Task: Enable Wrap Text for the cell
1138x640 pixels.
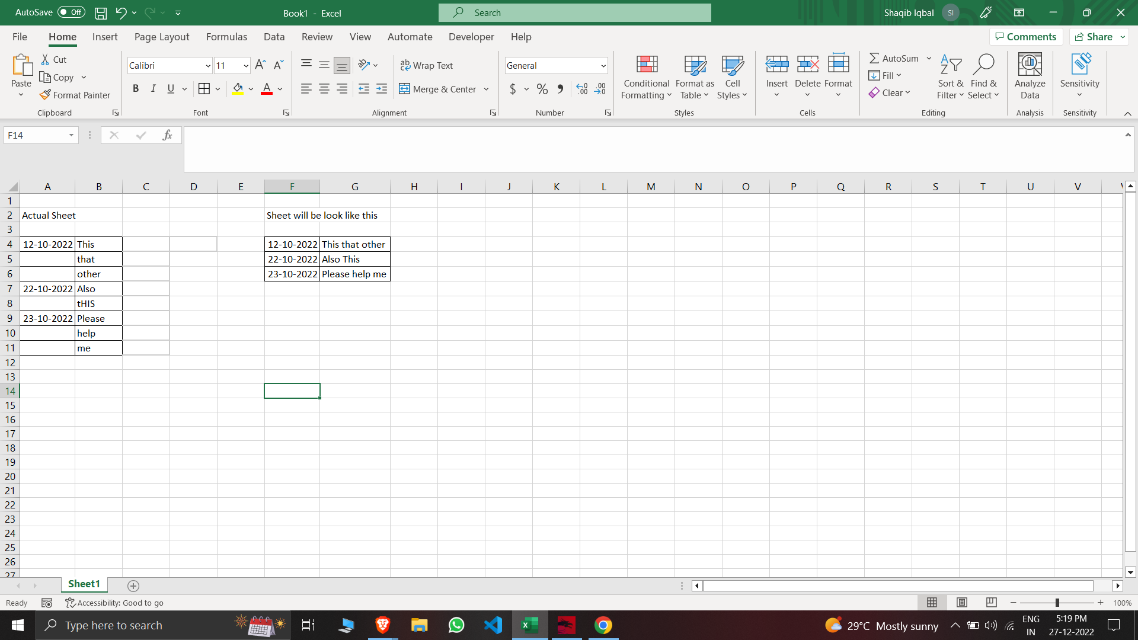Action: click(x=427, y=65)
